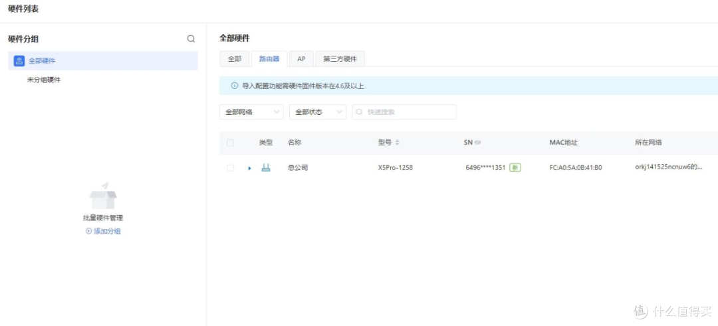Click the router type icon for 总公司
Image resolution: width=718 pixels, height=326 pixels.
click(266, 168)
